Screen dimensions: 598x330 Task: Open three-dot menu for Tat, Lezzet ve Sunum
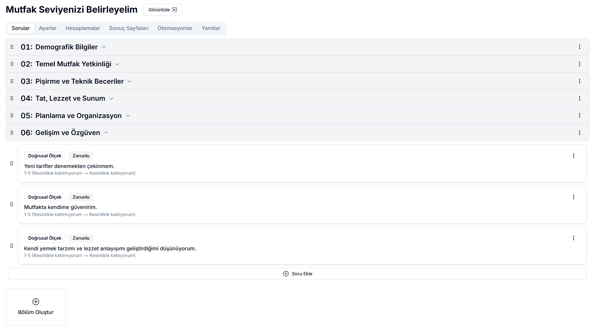point(579,98)
